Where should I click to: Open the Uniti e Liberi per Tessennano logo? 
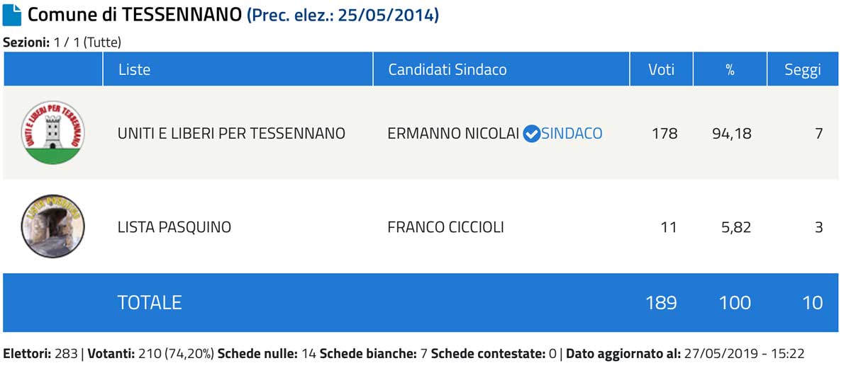pos(52,132)
